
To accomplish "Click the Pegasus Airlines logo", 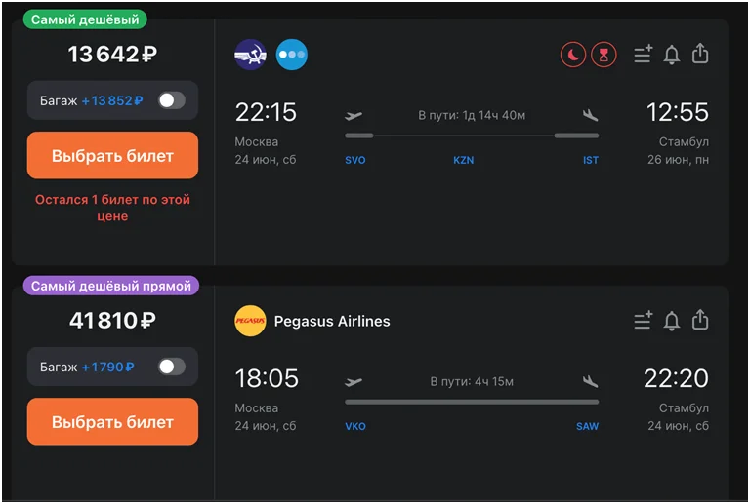I will tap(251, 321).
